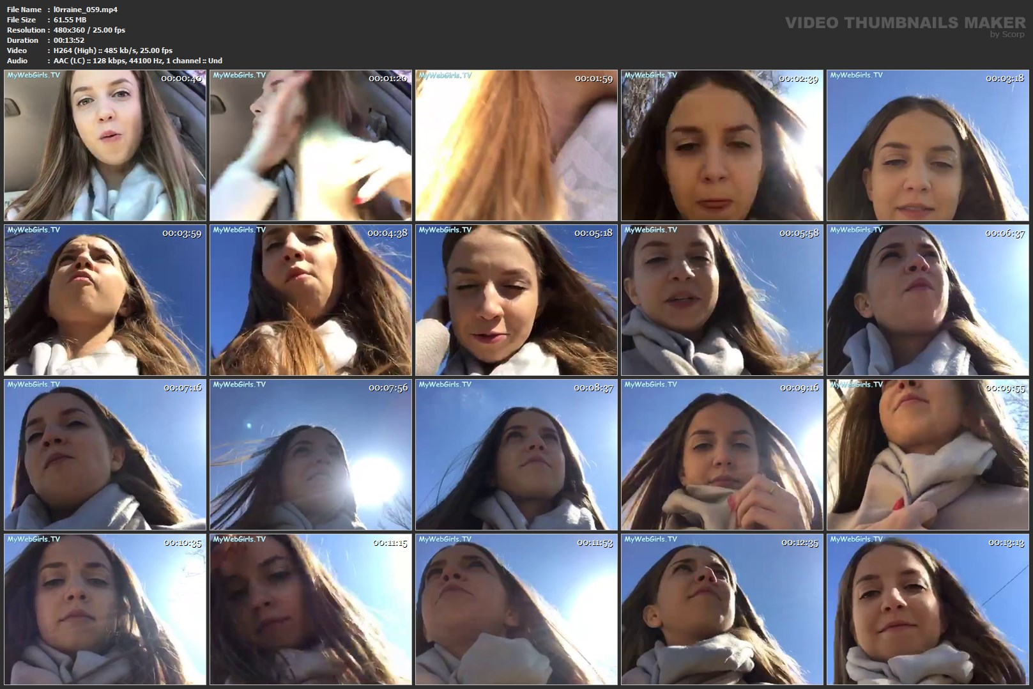Open the thumbnail timestamped 00:09:16
The height and width of the screenshot is (689, 1033).
click(722, 455)
